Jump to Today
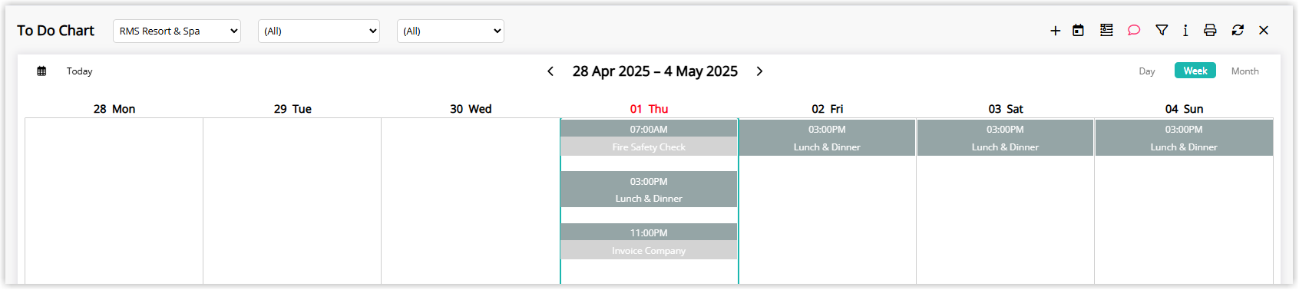The image size is (1299, 290). coord(79,71)
